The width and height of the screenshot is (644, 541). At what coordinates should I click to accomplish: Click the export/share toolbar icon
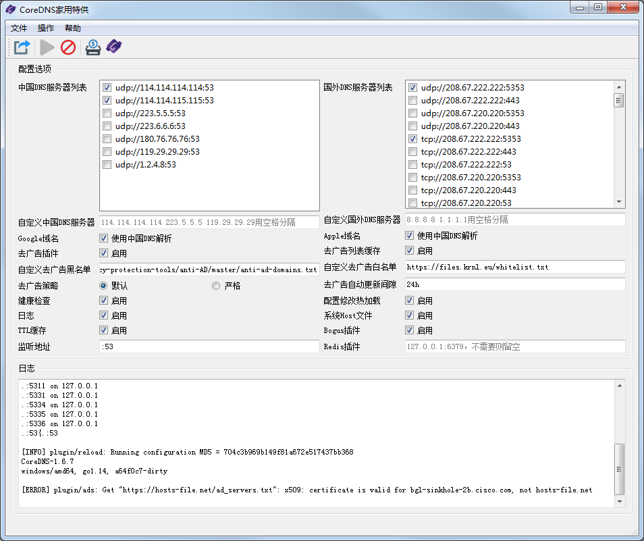point(22,47)
